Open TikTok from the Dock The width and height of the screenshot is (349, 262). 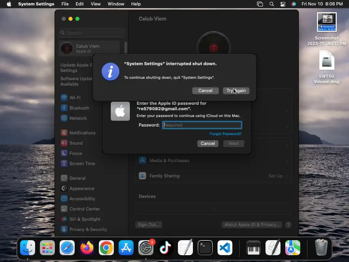click(x=165, y=248)
